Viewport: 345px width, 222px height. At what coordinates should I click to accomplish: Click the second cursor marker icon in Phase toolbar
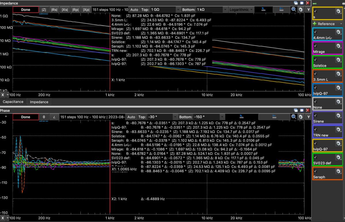click(x=274, y=117)
